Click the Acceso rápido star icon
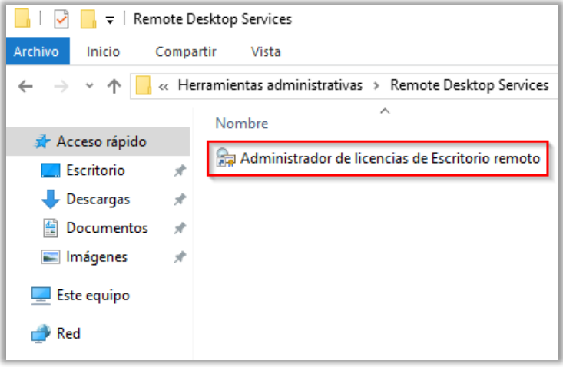563x367 pixels. pos(42,142)
